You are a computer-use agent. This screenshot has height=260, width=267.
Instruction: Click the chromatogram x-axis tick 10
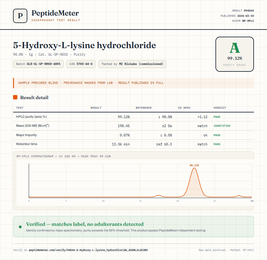click(x=103, y=201)
